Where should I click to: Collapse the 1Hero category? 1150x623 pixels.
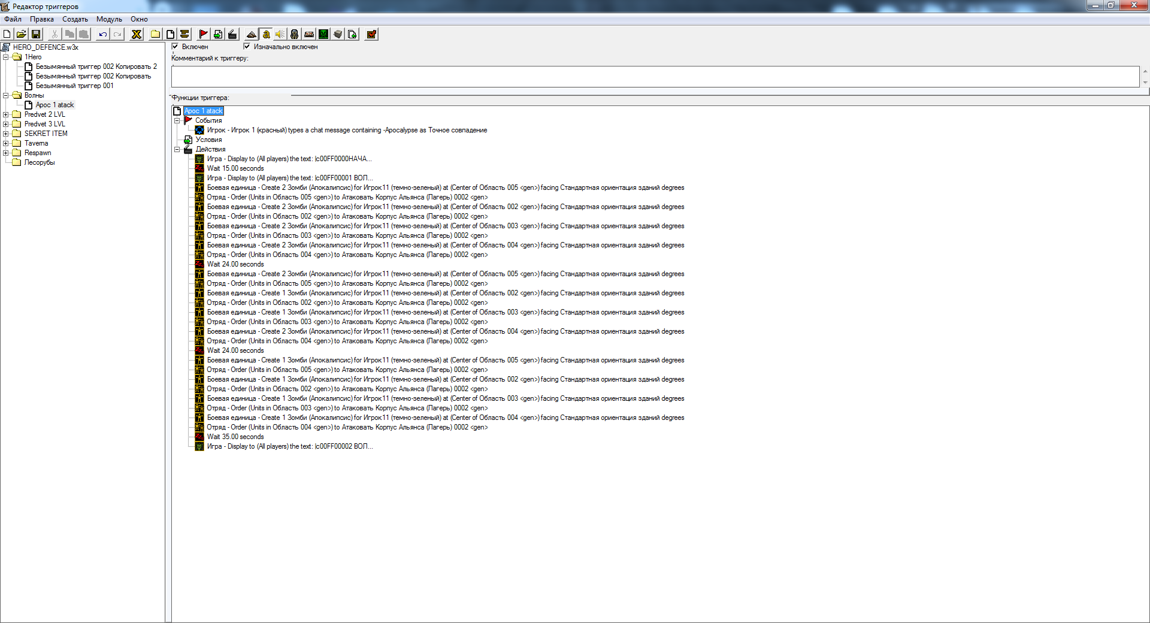click(6, 57)
